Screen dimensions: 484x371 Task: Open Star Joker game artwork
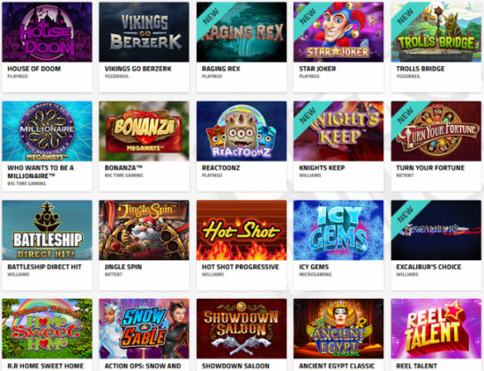[339, 32]
